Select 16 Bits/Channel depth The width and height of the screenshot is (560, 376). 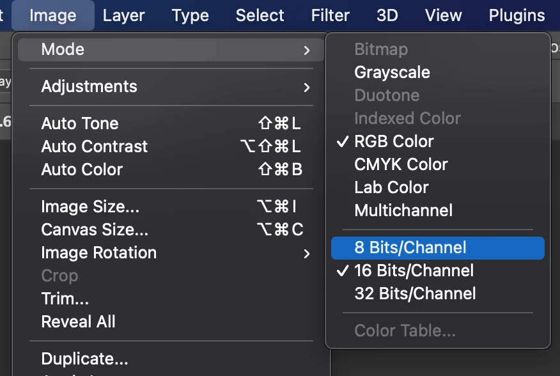[414, 270]
